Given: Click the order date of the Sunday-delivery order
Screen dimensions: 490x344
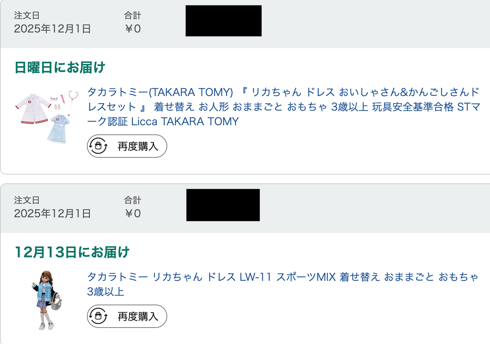Looking at the screenshot, I should (52, 29).
